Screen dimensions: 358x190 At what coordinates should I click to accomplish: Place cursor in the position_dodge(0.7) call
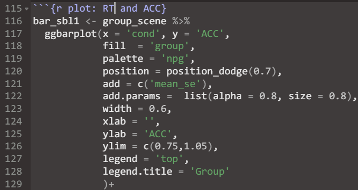tap(221, 71)
